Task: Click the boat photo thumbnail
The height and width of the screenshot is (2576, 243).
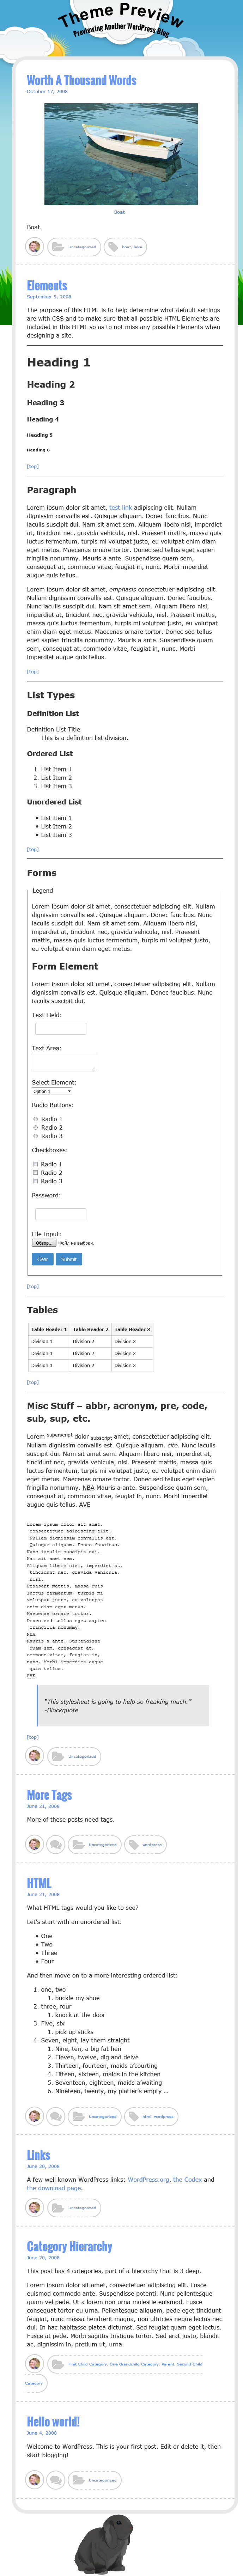Action: tap(121, 154)
